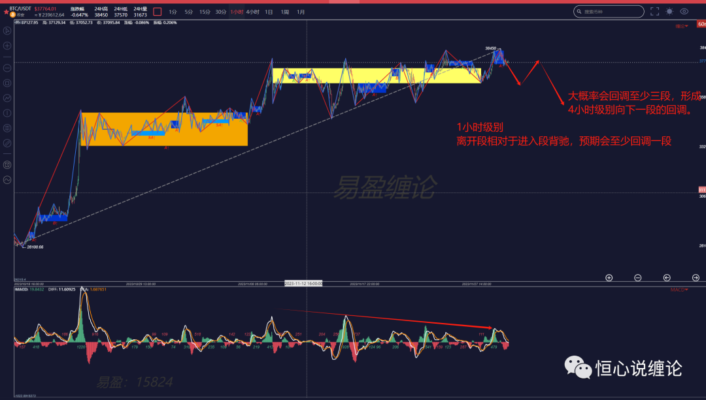Enter fullscreen with the corner-brackets icon

(x=654, y=12)
